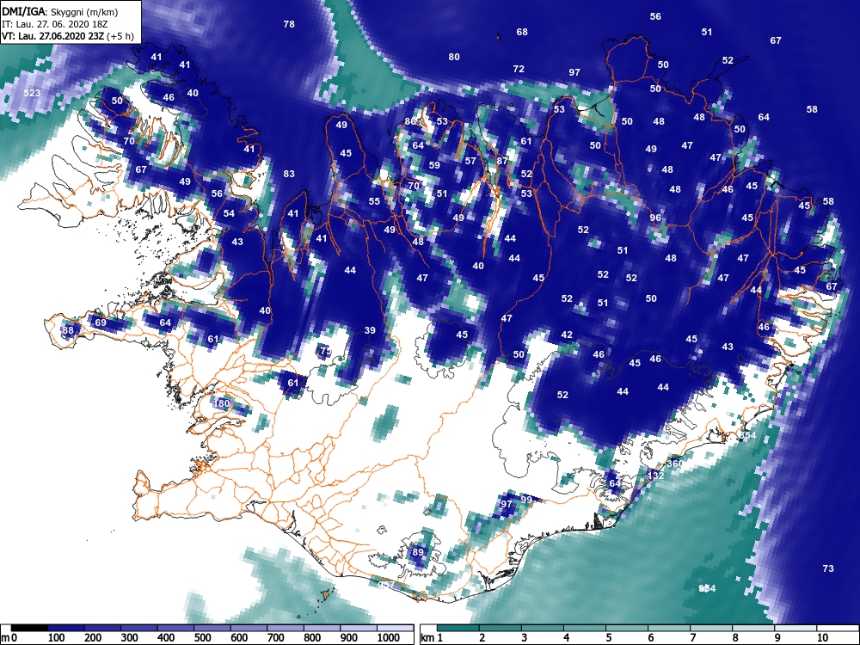860x645 pixels.
Task: Click the pale lavender 900–1000 m legend swatch
Action: click(359, 628)
